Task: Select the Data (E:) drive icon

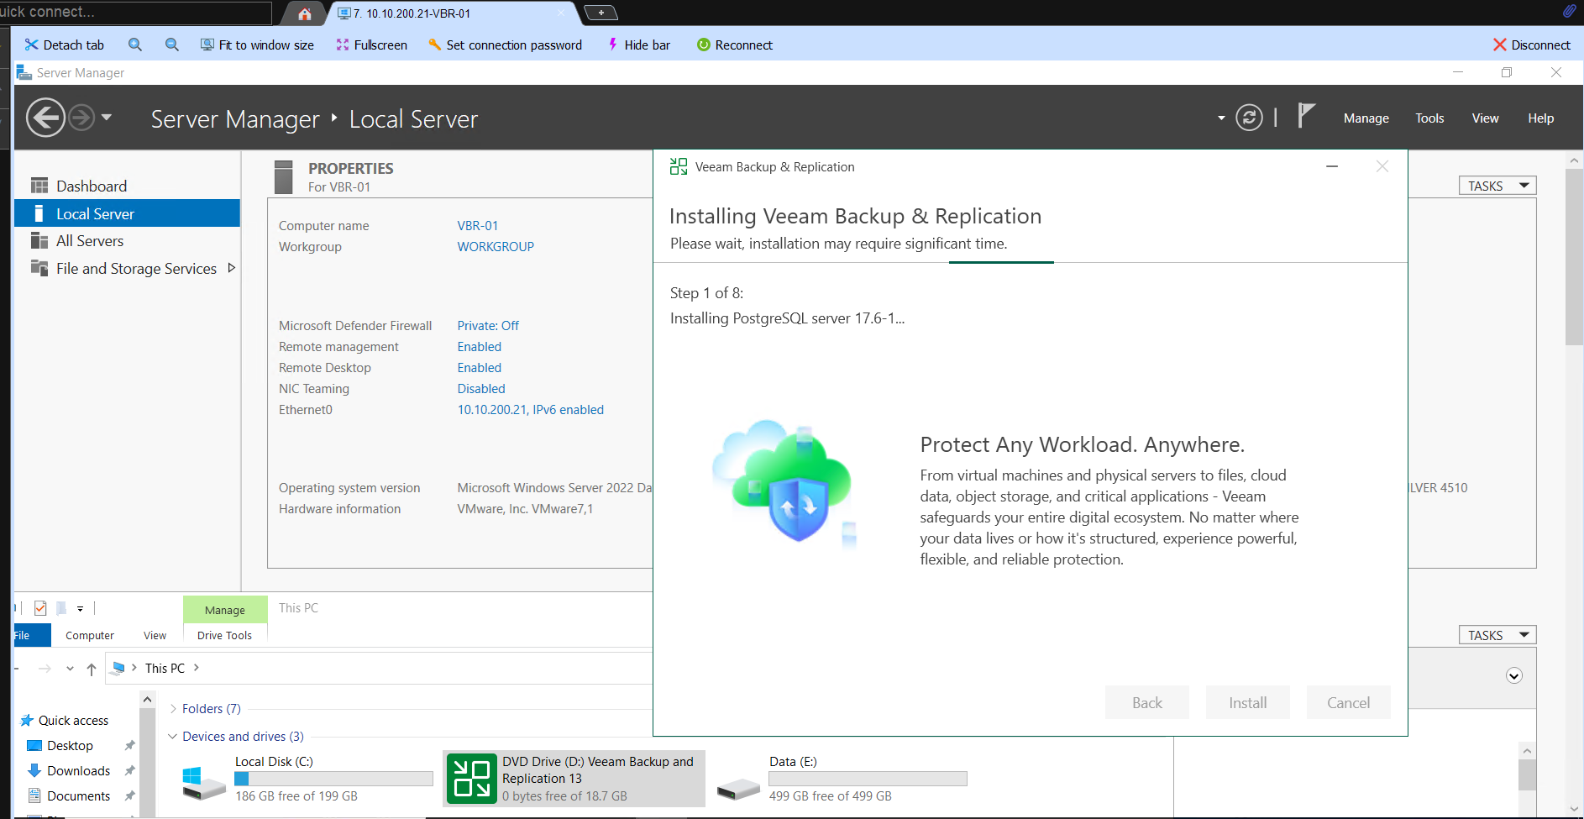Action: [739, 788]
